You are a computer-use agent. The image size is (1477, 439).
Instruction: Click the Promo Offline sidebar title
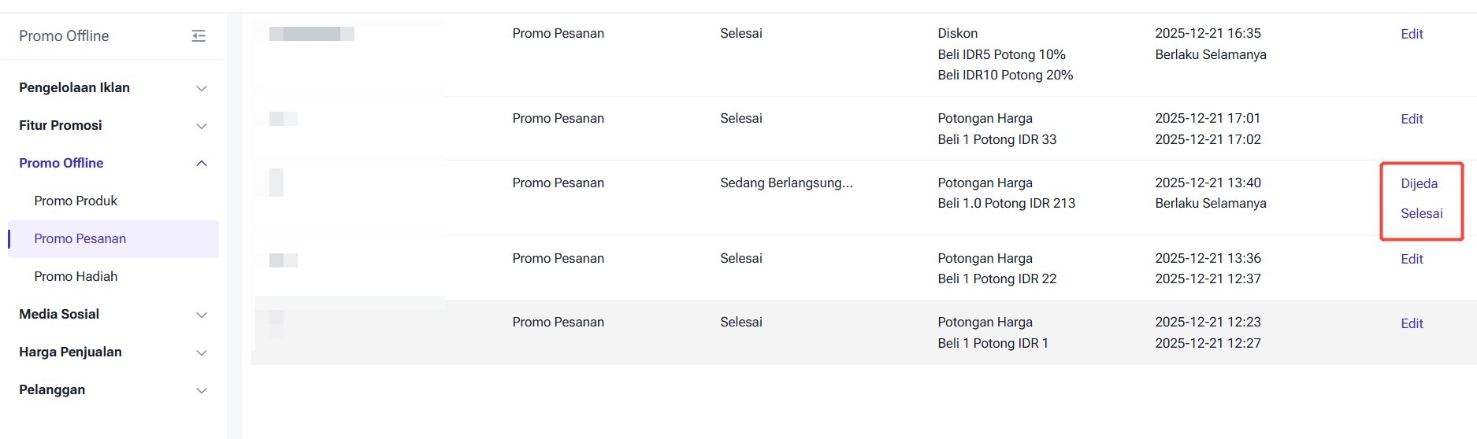click(x=64, y=36)
